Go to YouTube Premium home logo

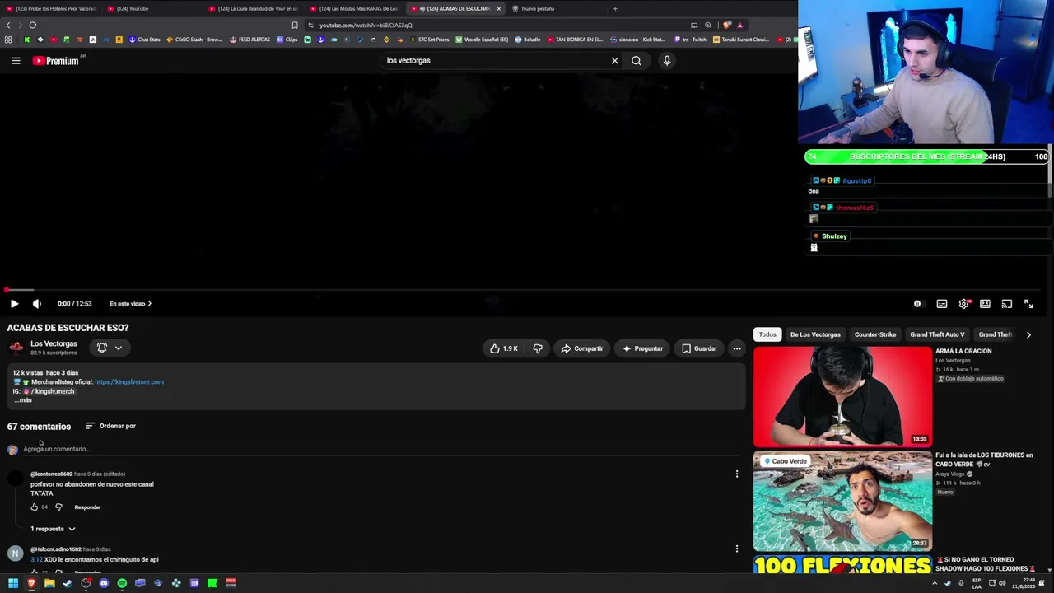(x=56, y=60)
